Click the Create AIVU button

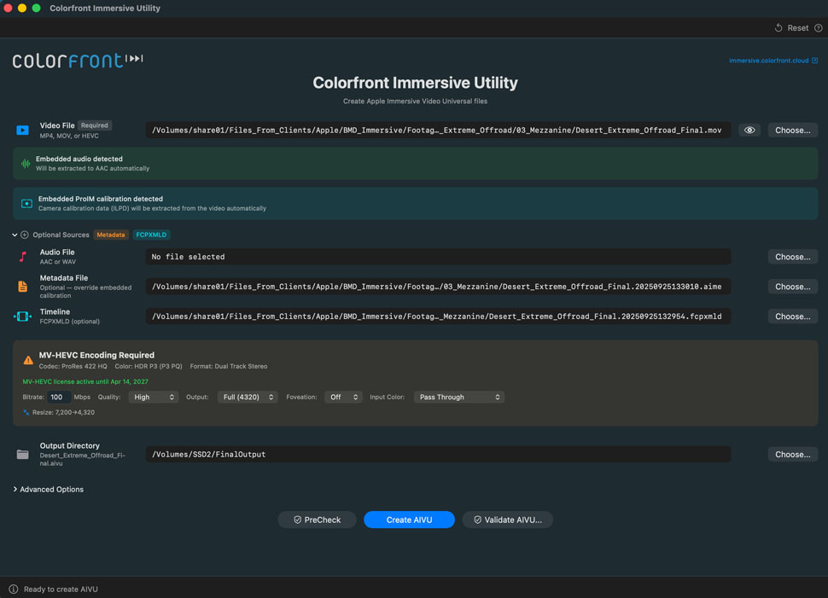click(409, 520)
